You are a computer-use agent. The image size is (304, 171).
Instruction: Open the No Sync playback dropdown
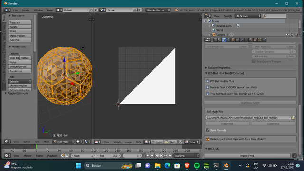186,156
